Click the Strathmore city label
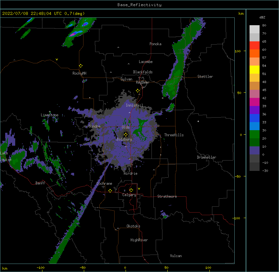Viewport: 279px width, 272px height. coord(167,196)
